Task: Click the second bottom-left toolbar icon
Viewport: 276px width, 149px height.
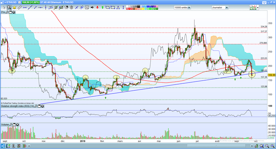Action: click(8, 146)
